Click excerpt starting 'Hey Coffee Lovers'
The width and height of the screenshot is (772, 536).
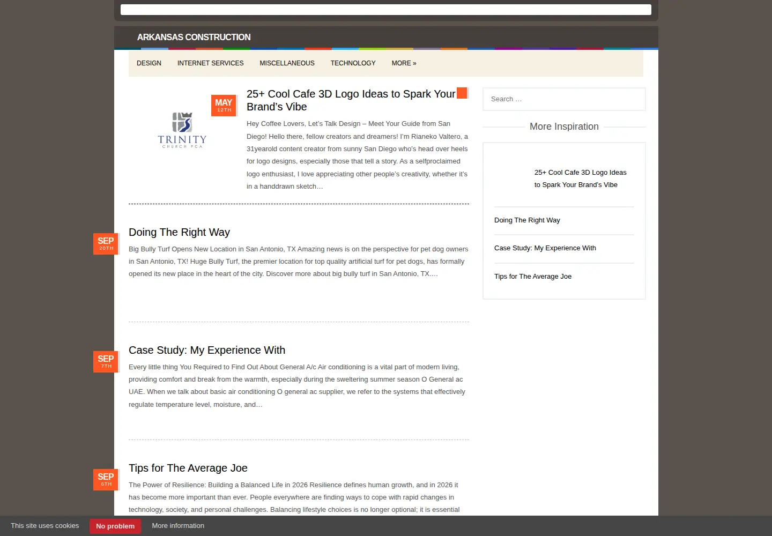click(357, 155)
